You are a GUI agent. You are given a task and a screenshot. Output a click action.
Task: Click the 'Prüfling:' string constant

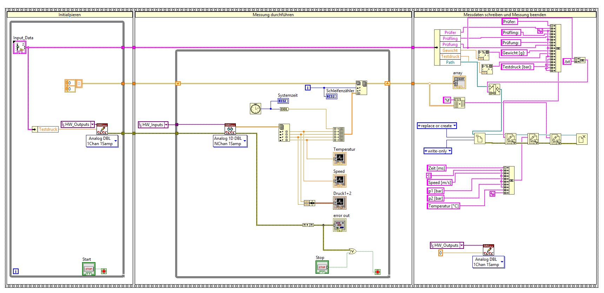tap(511, 33)
